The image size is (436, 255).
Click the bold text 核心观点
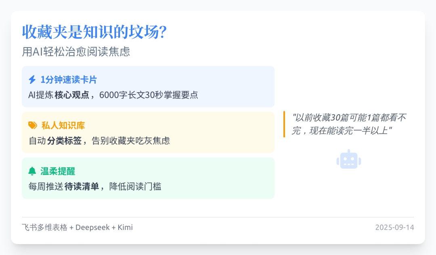click(x=72, y=95)
